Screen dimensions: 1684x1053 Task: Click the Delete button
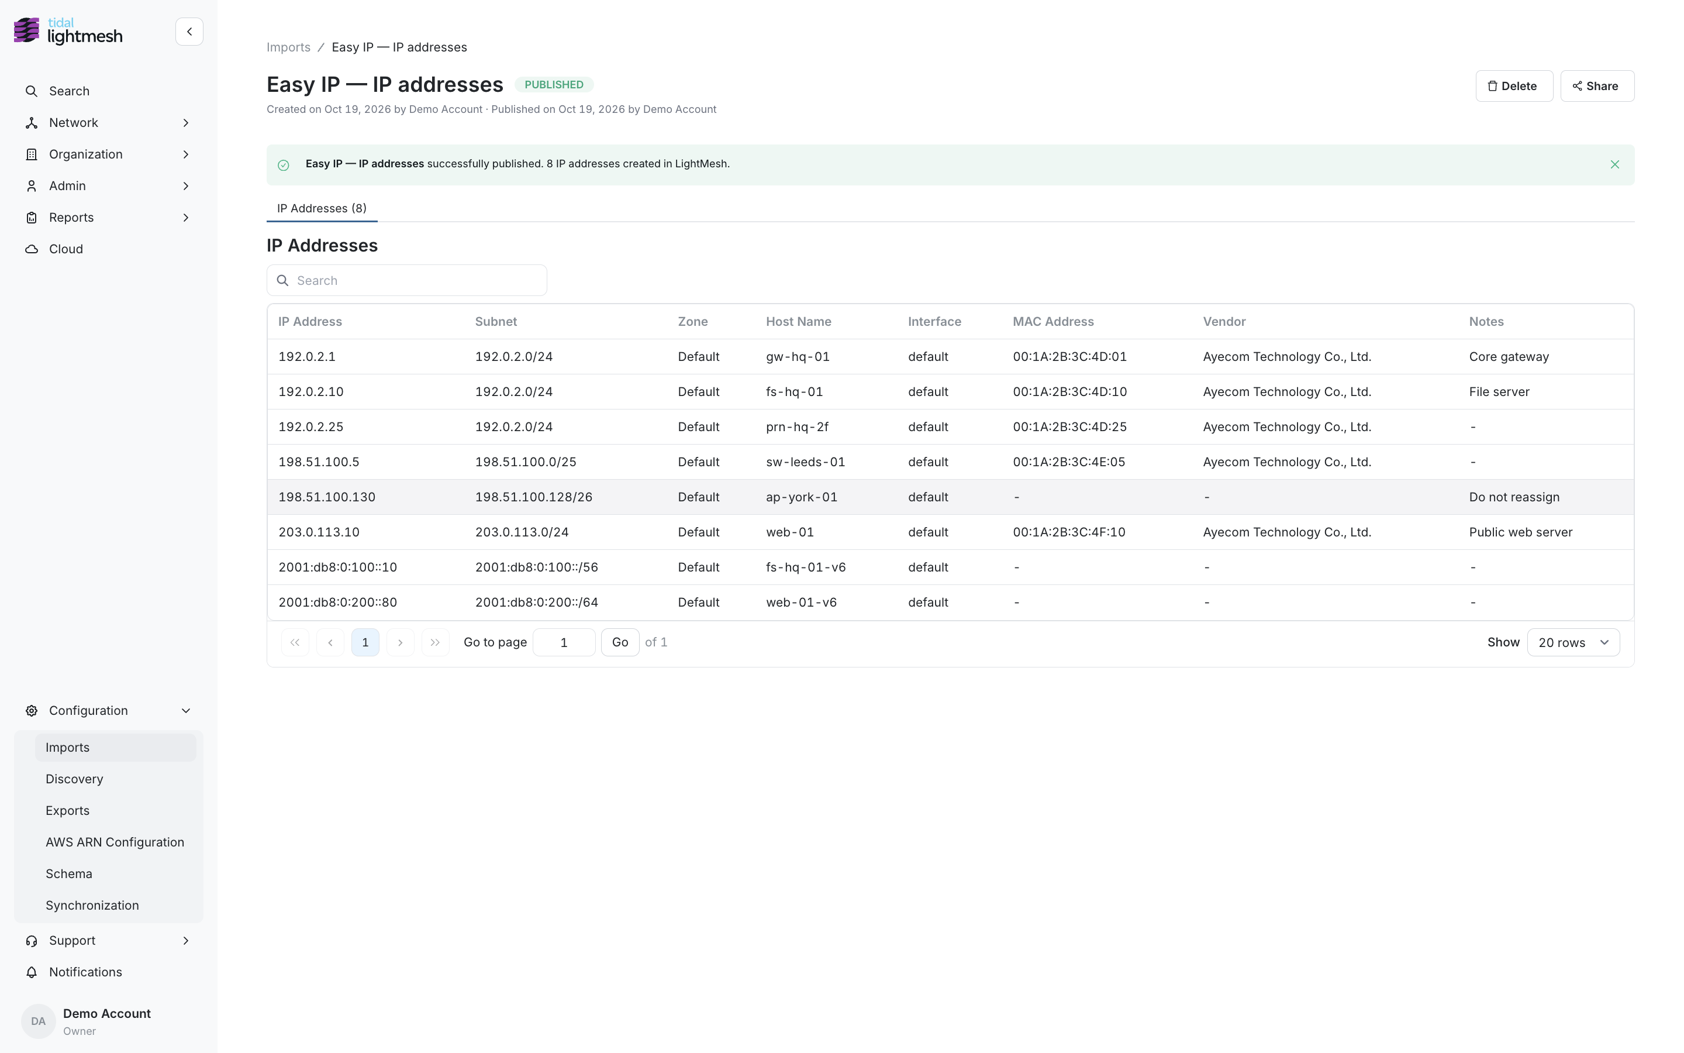[x=1514, y=85]
